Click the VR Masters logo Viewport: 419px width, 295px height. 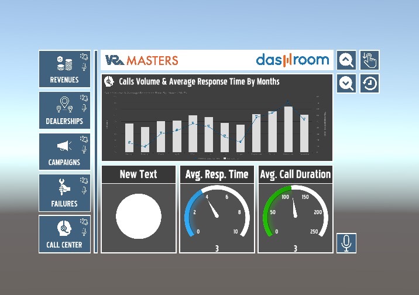[142, 60]
